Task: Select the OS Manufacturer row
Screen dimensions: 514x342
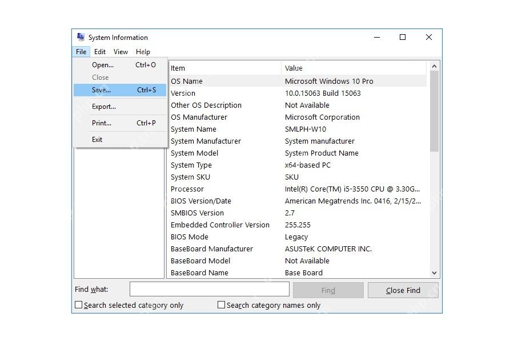Action: click(x=297, y=117)
